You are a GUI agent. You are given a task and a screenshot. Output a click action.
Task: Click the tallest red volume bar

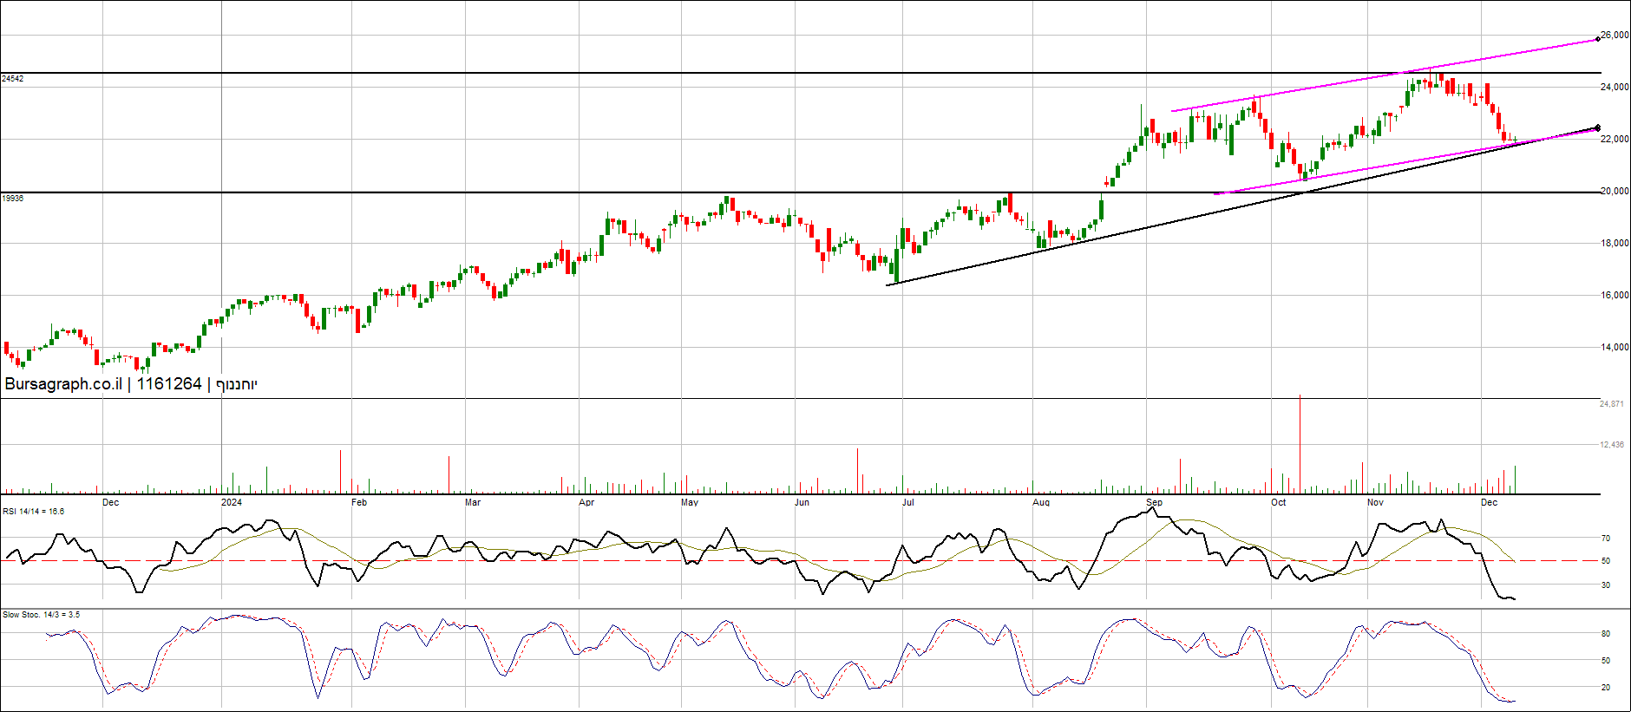click(x=1300, y=444)
